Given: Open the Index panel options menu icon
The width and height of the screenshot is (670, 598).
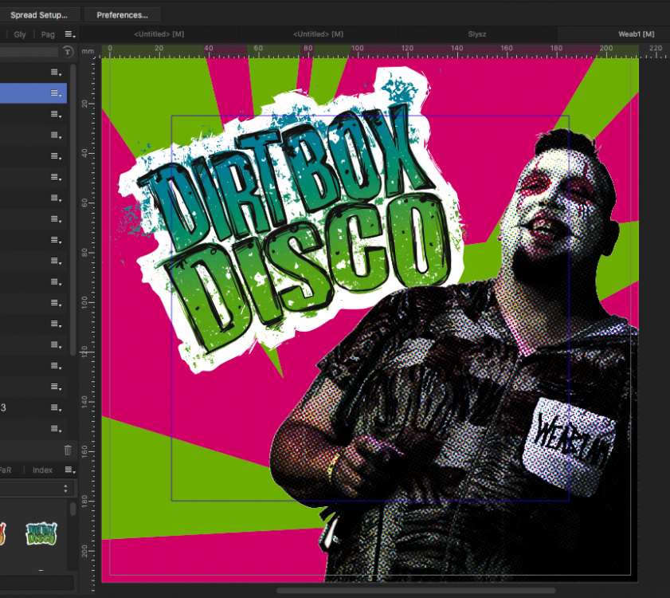Looking at the screenshot, I should 69,470.
